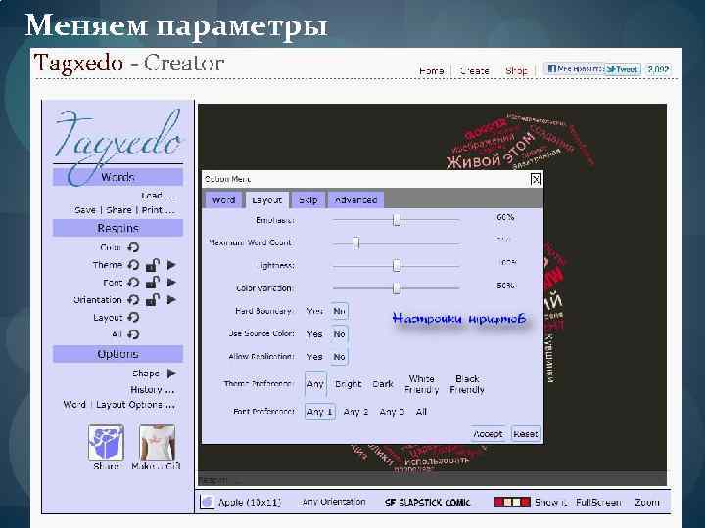Select Dark for Theme Preference

pos(383,384)
